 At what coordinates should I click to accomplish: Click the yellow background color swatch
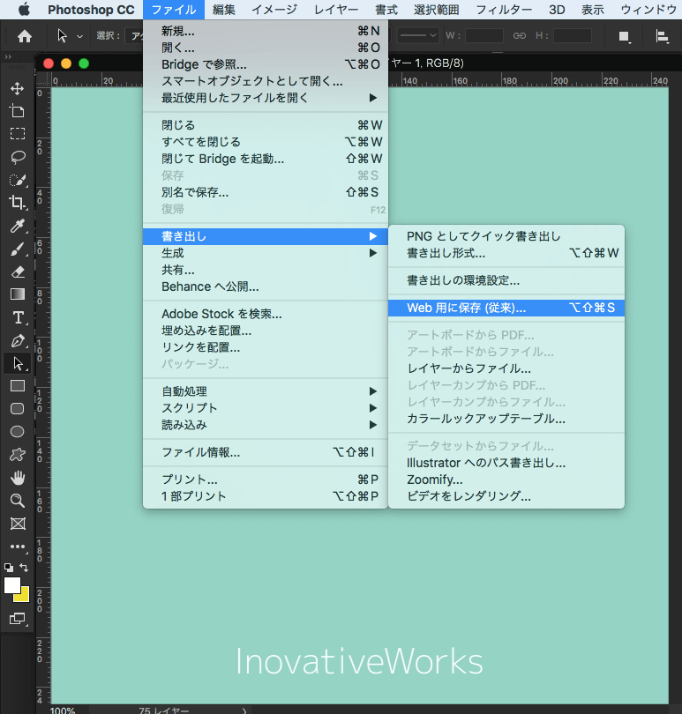point(23,596)
